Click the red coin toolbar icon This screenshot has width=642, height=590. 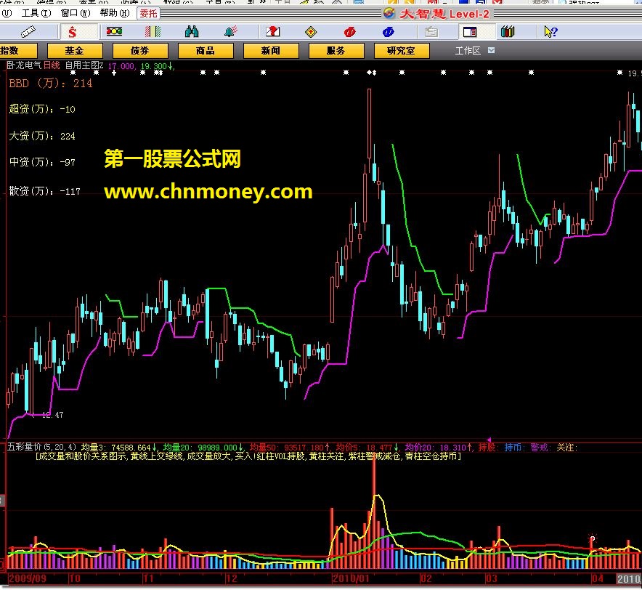coord(349,31)
